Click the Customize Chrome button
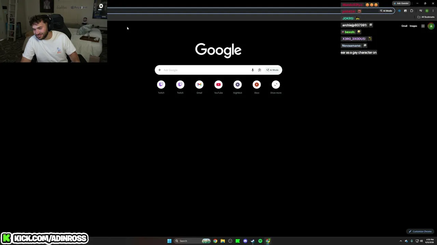 pos(420,231)
